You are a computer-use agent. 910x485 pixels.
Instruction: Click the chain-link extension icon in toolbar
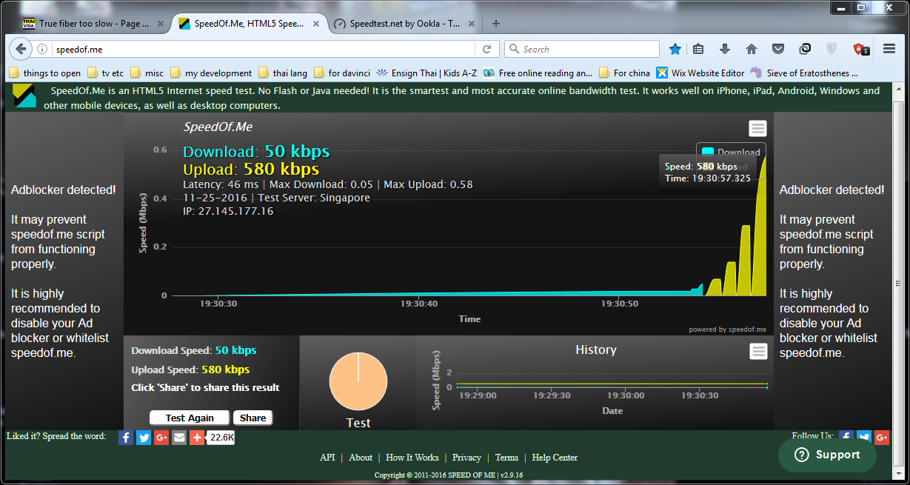coord(805,49)
